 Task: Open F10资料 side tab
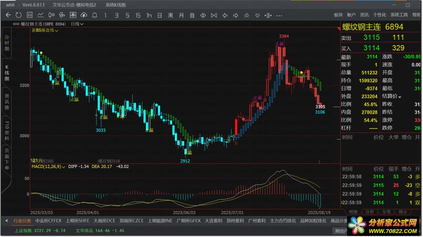[x=7, y=131]
